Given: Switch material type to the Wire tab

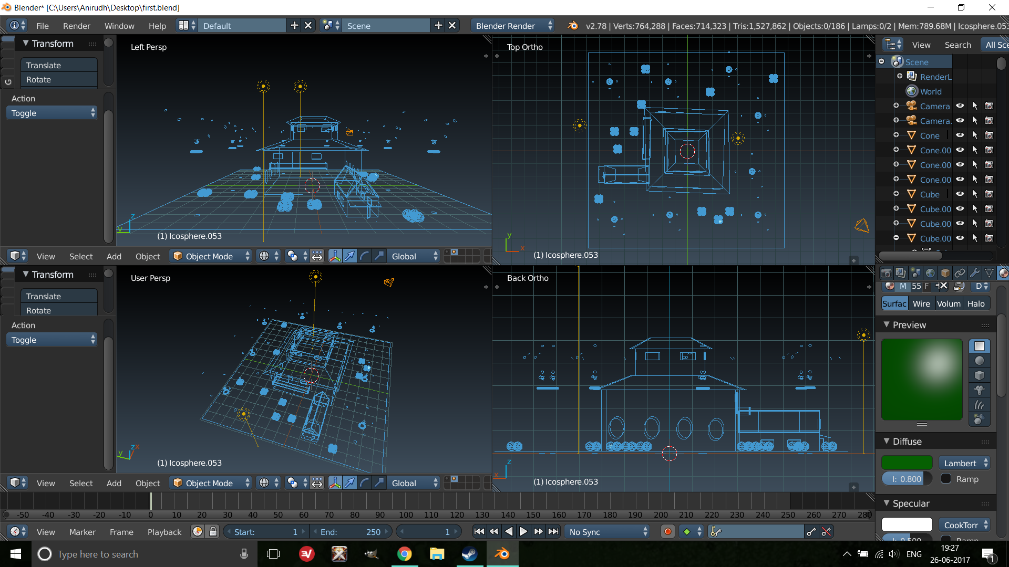Looking at the screenshot, I should (921, 303).
